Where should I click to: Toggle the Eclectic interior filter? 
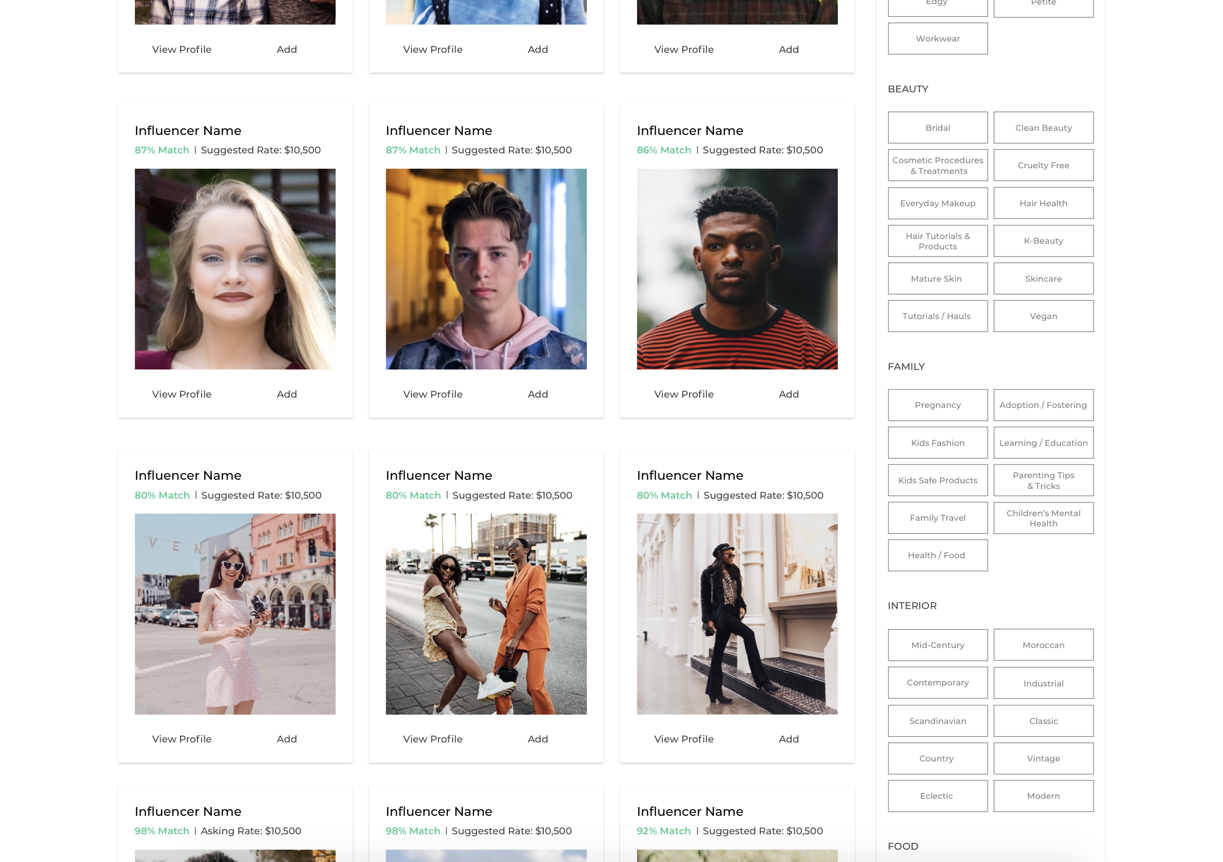click(x=937, y=795)
